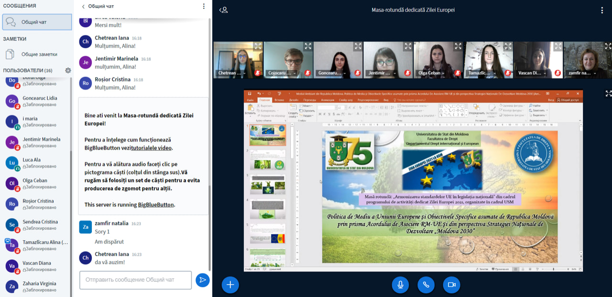Make Cojocaru's webcam fullscreen
Image resolution: width=612 pixels, height=297 pixels.
308,46
